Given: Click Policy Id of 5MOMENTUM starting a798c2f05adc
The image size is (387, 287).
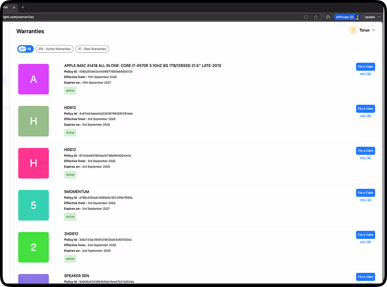Looking at the screenshot, I should (x=98, y=197).
